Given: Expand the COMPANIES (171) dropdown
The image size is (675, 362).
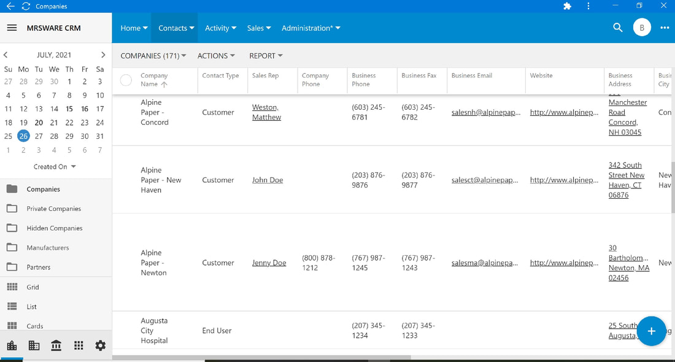Looking at the screenshot, I should (x=153, y=56).
